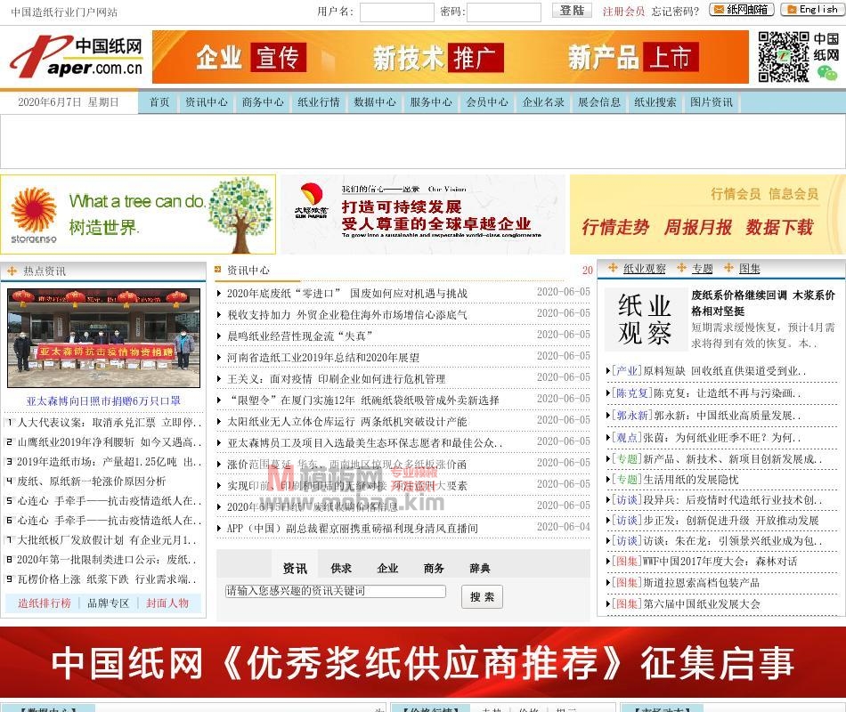
Task: Select the 资讯 search tab
Action: click(295, 568)
